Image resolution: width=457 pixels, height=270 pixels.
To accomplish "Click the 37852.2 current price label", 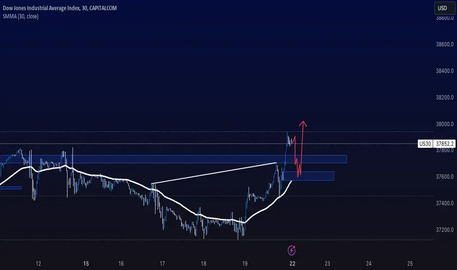I will [445, 144].
